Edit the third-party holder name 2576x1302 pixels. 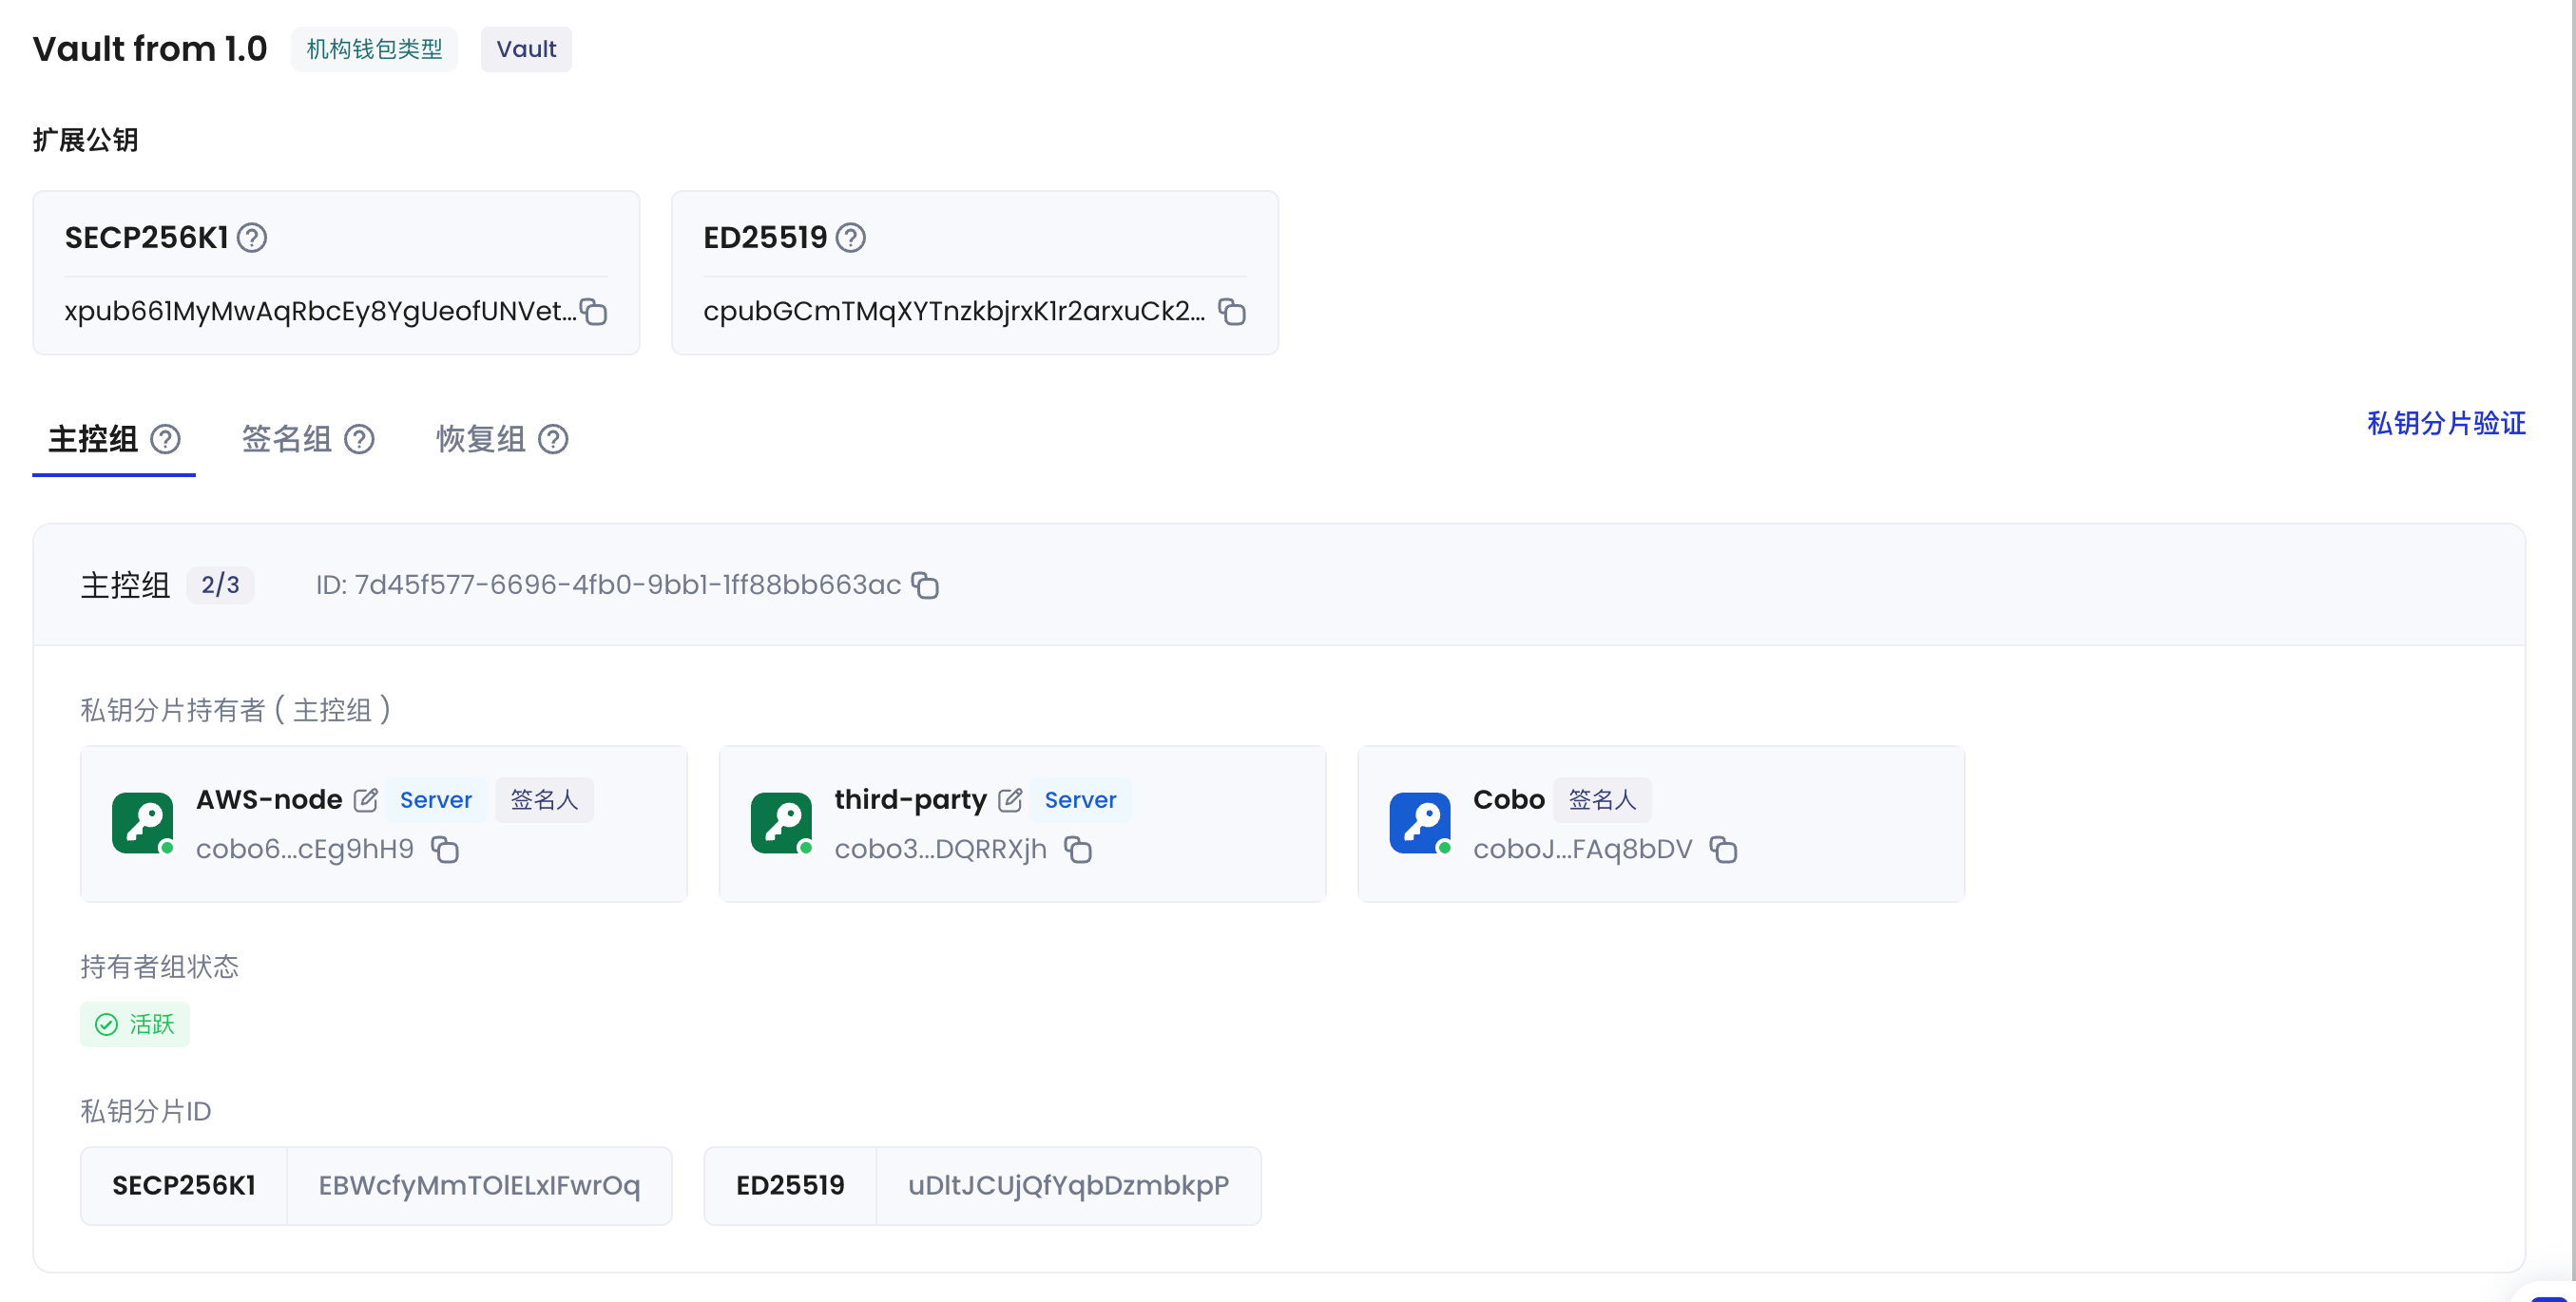(1010, 800)
